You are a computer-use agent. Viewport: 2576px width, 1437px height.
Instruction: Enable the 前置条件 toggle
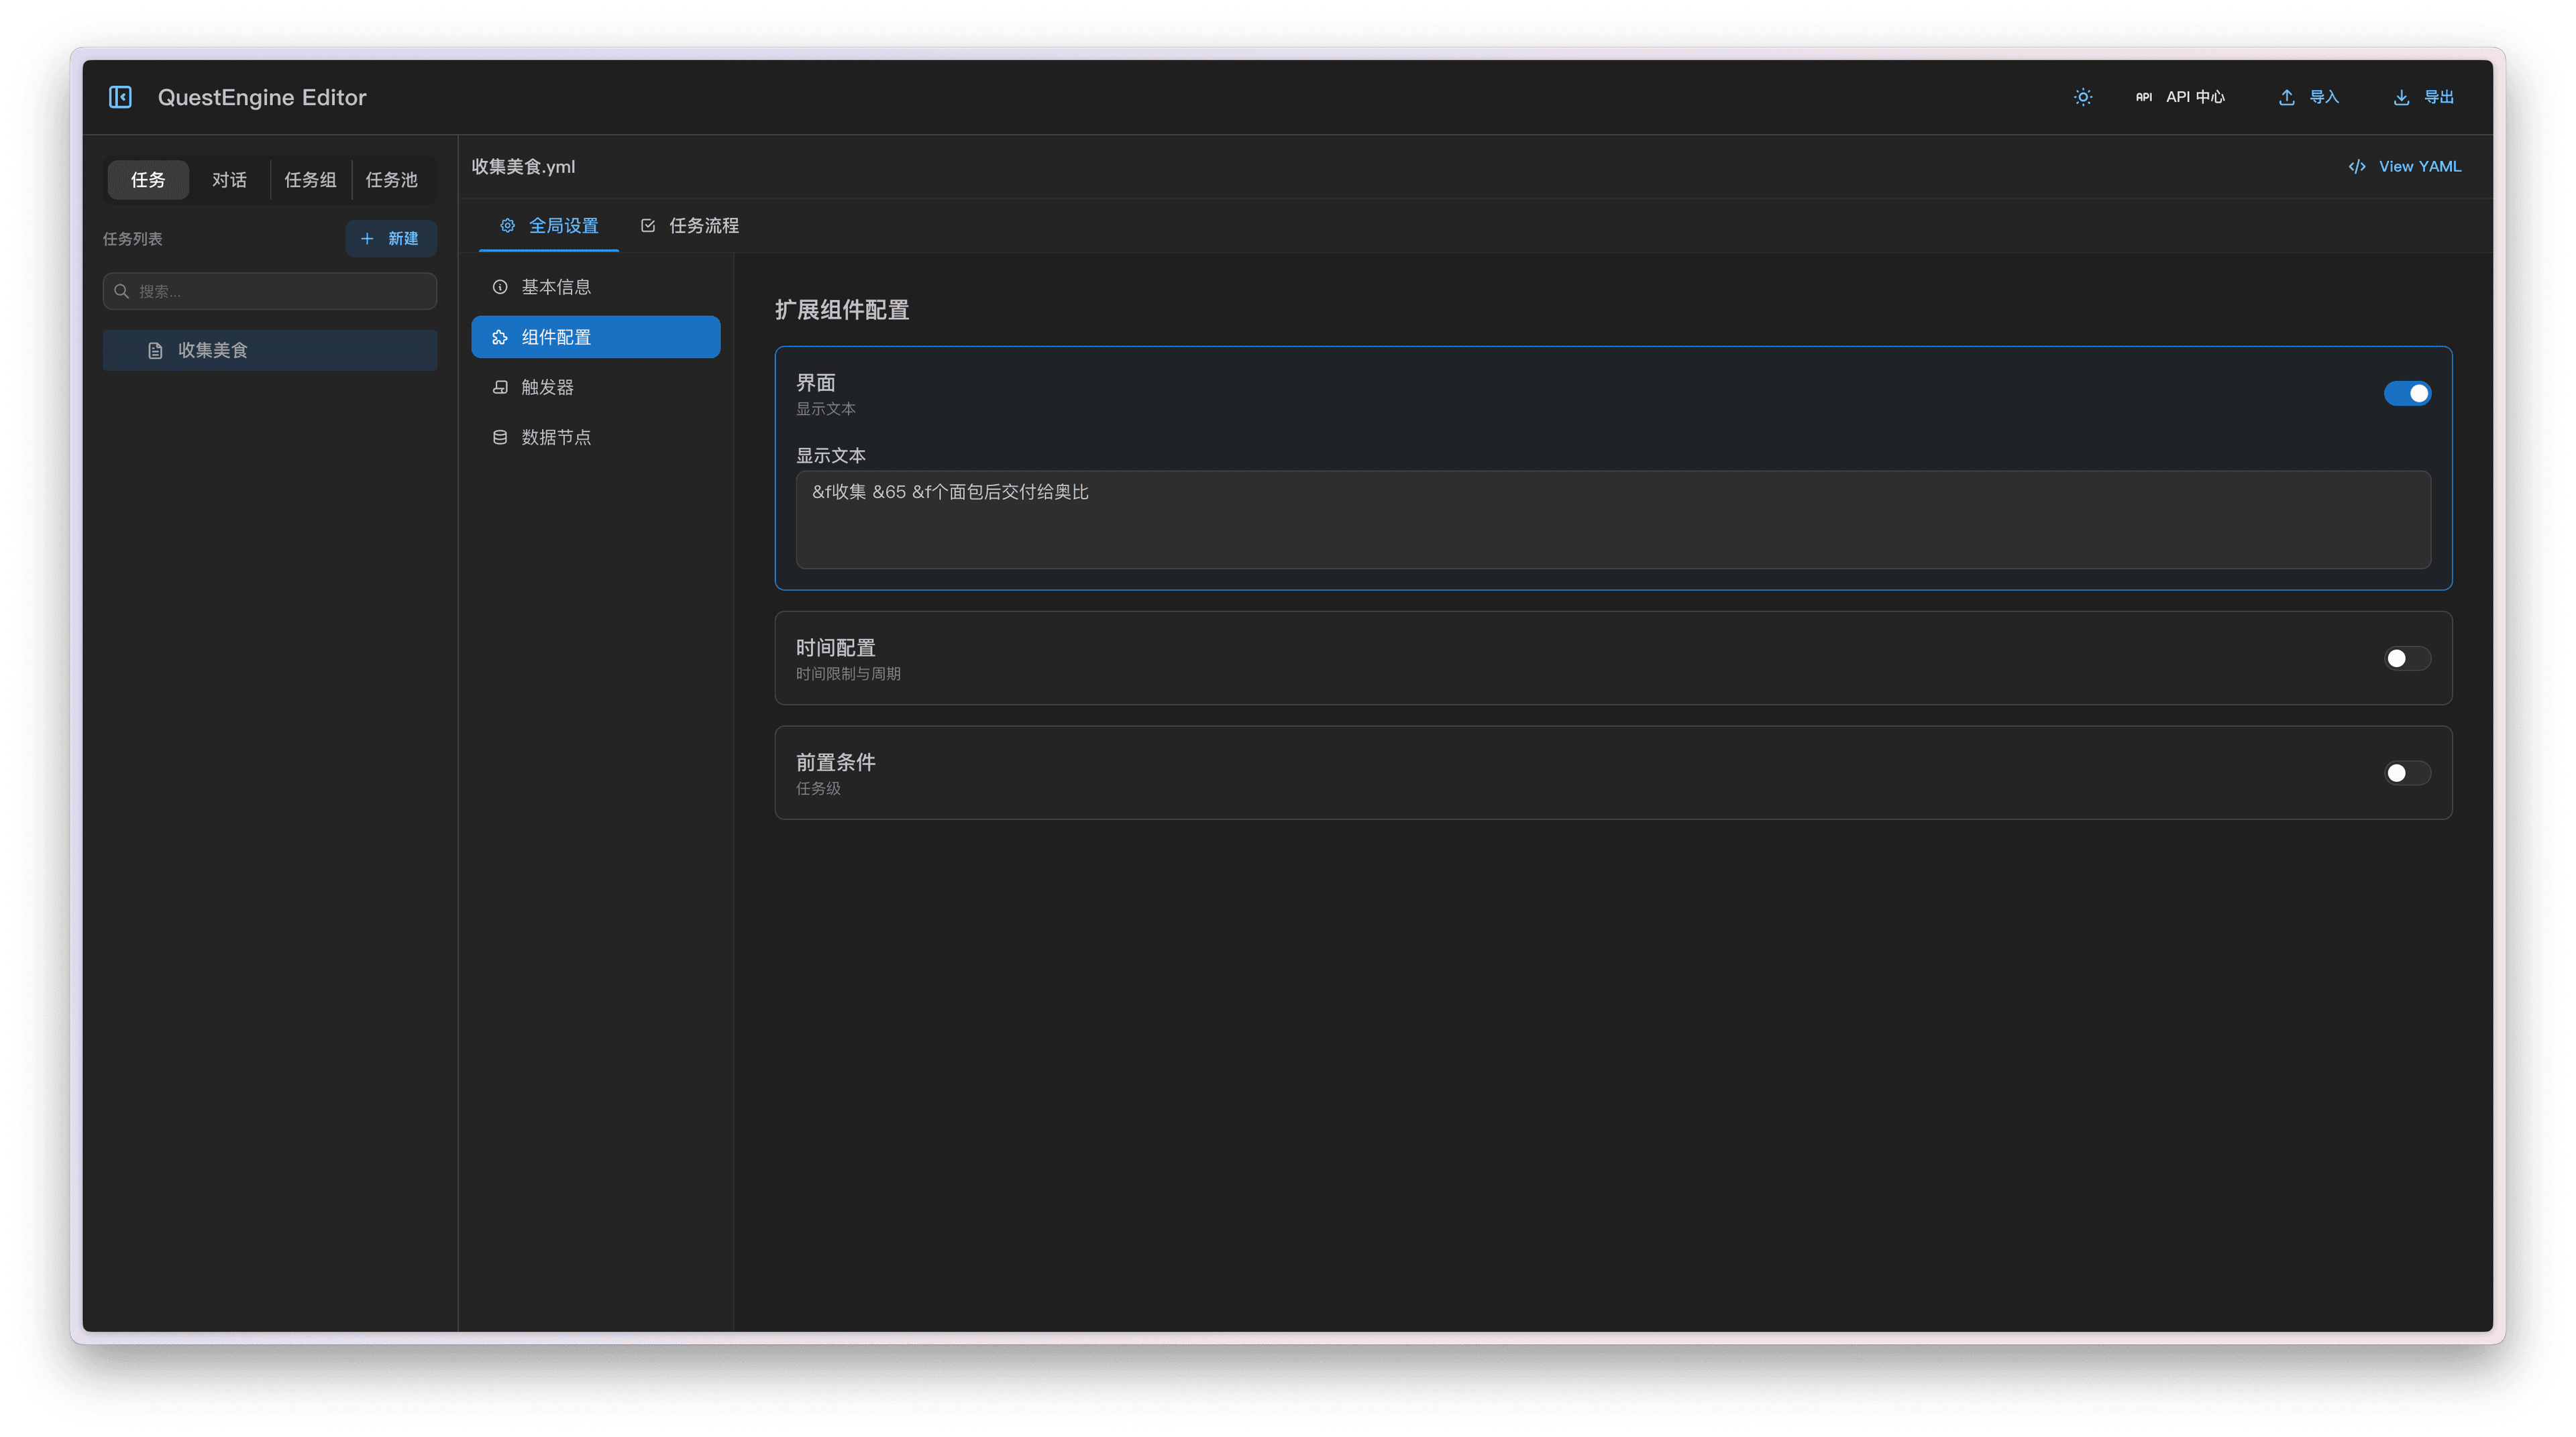point(2407,773)
